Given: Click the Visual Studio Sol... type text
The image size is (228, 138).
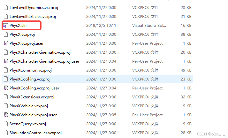Looking at the screenshot, I should [x=149, y=26].
